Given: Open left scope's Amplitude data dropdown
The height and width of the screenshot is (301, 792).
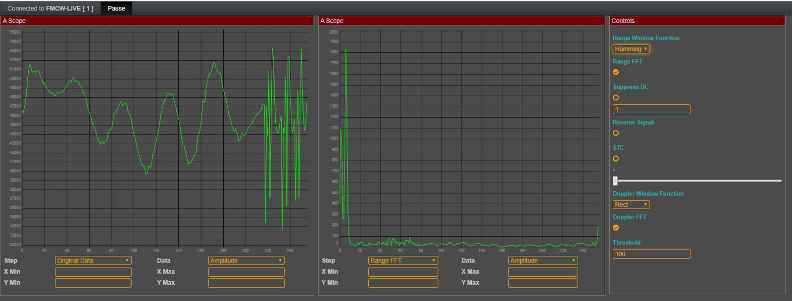Looking at the screenshot, I should point(246,260).
